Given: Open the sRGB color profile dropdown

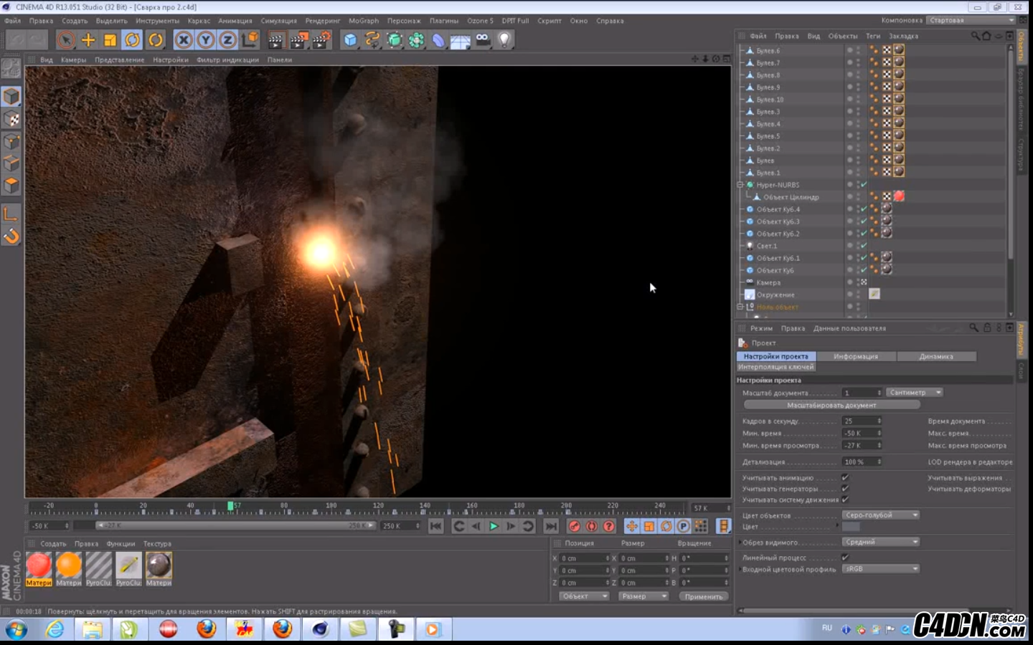Looking at the screenshot, I should coord(880,568).
